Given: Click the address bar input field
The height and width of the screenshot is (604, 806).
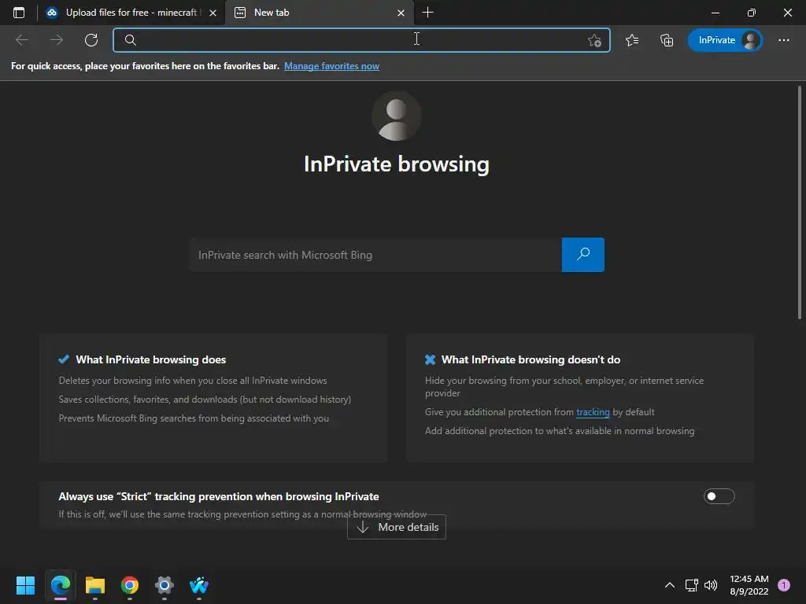Looking at the screenshot, I should point(361,40).
